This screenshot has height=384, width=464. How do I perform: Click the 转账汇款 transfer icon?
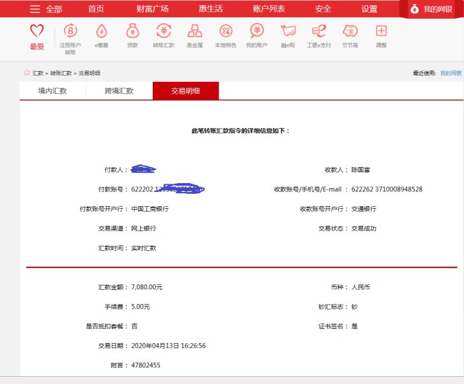[163, 32]
